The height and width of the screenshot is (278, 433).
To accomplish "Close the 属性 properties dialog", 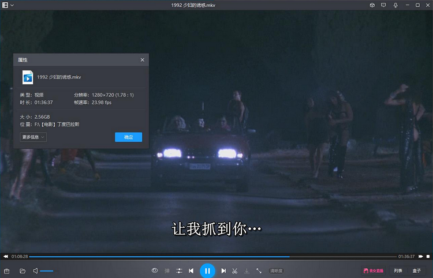I will (x=143, y=60).
